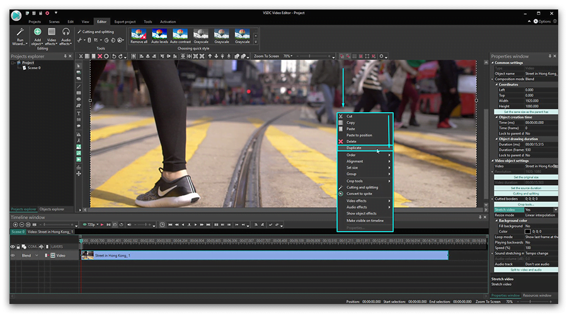
Task: Choose Duplicate from the context menu
Action: 365,148
